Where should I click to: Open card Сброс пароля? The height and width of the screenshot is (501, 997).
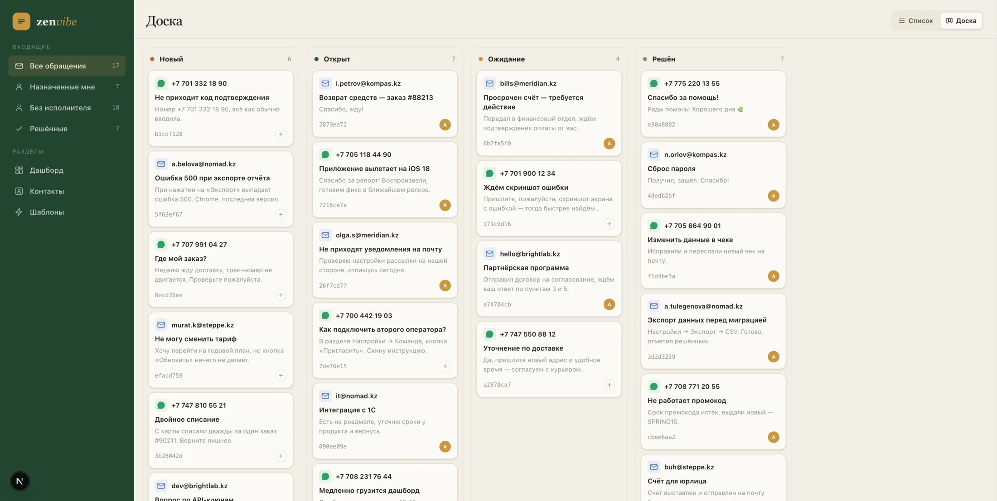(x=713, y=175)
